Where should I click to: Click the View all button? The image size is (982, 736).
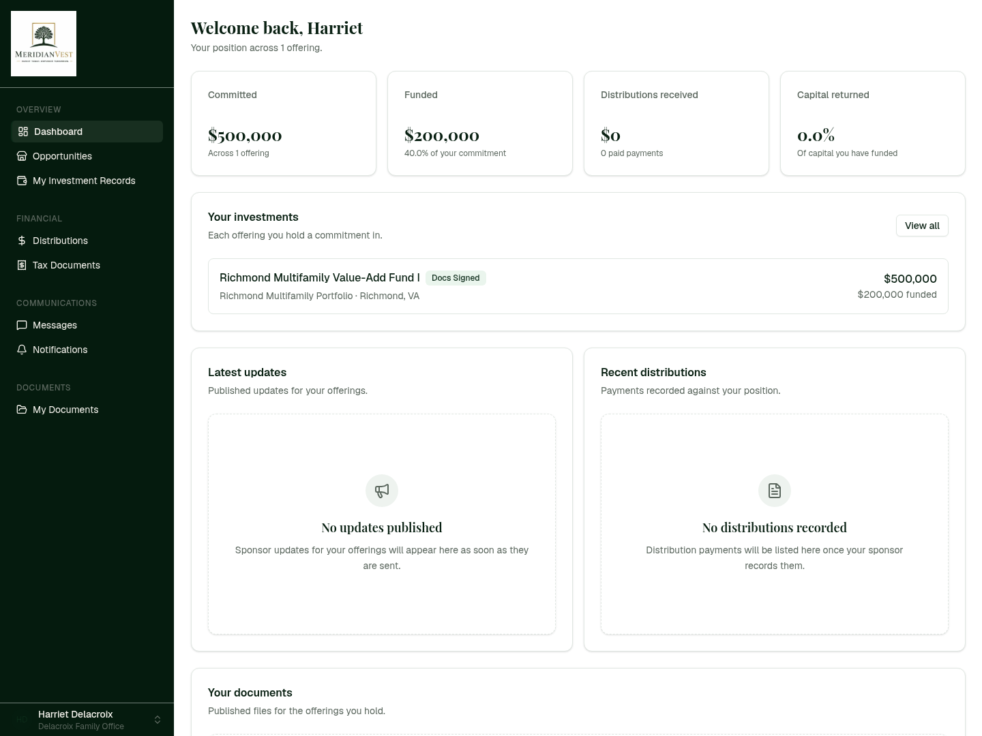click(922, 226)
